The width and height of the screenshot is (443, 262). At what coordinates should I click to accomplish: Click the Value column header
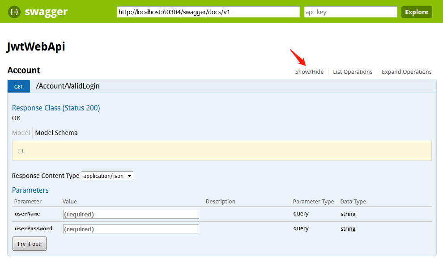click(x=69, y=202)
